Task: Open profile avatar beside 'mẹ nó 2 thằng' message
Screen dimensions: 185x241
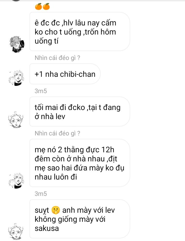Action: click(16, 181)
